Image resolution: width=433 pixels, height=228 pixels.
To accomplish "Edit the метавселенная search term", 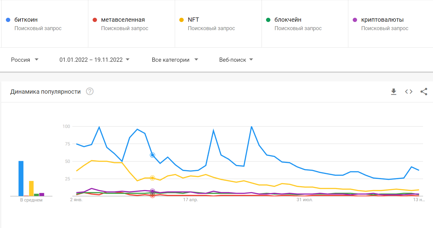I will (123, 20).
